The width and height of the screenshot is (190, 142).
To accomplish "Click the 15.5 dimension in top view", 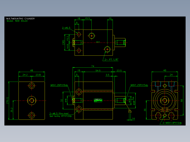I will [87, 19].
